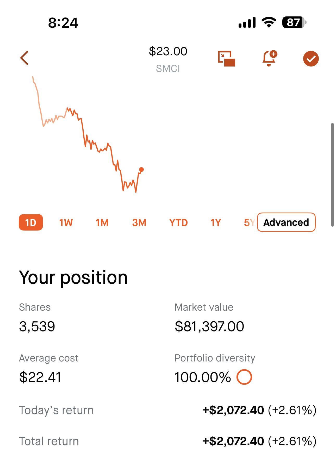This screenshot has width=336, height=471.
Task: Tap the current price dot on chart
Action: coord(141,170)
